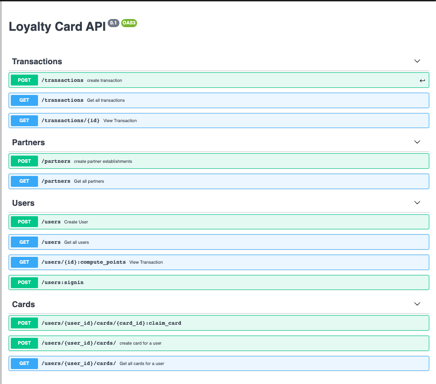Click 'View Transaction' beside /transactions/{id}
Viewport: 436px width, 384px height.
(120, 121)
